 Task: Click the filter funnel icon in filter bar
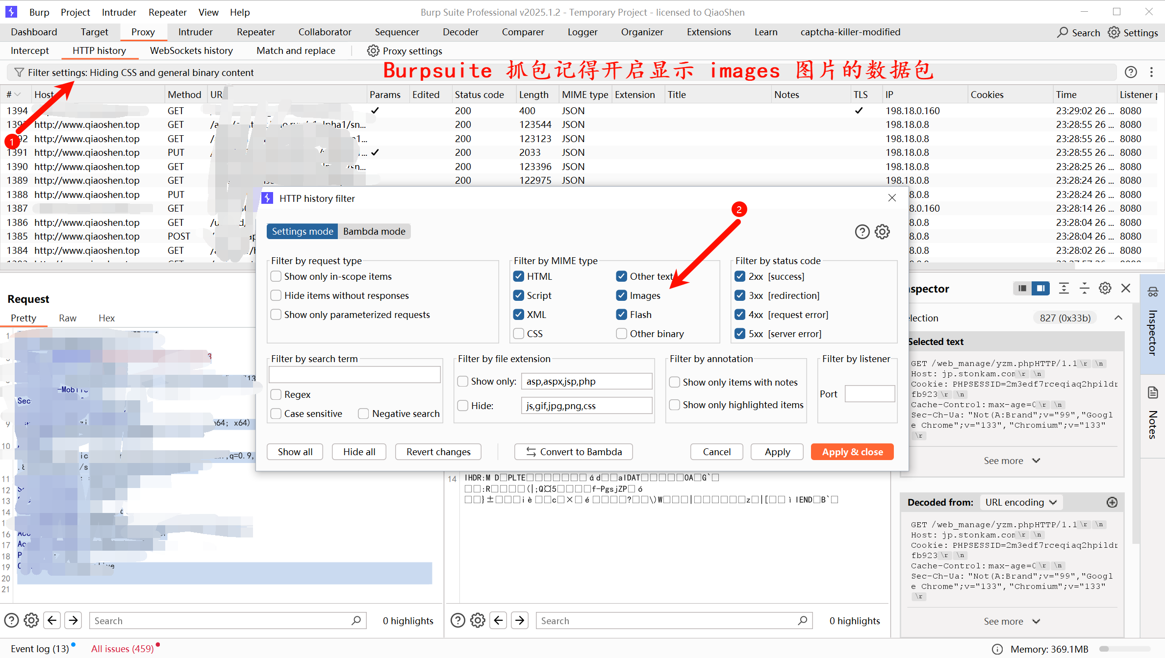pyautogui.click(x=19, y=73)
